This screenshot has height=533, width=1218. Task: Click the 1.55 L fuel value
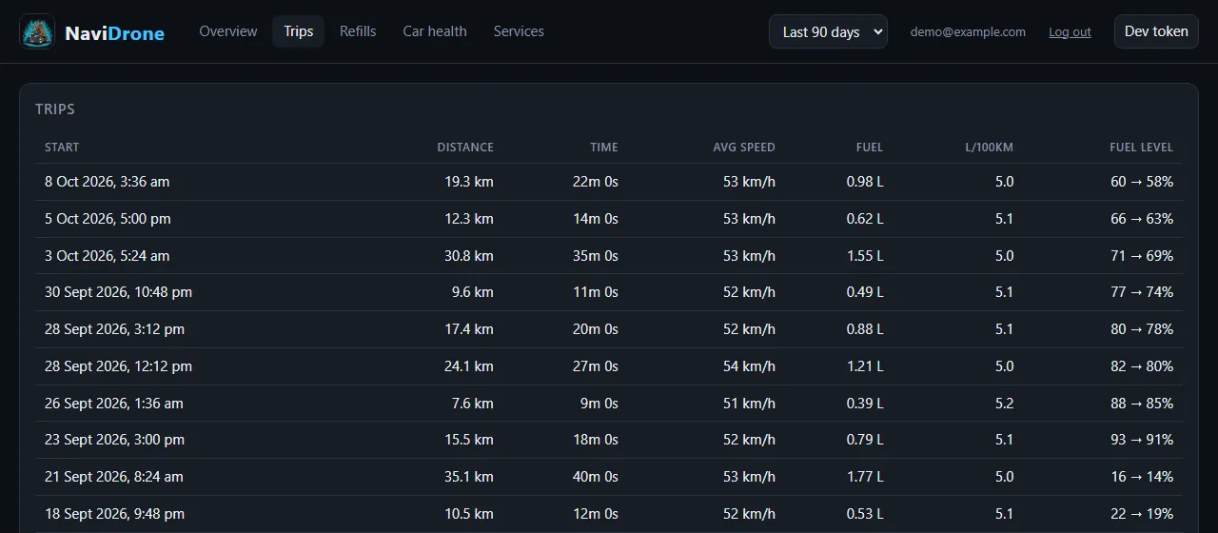coord(865,256)
